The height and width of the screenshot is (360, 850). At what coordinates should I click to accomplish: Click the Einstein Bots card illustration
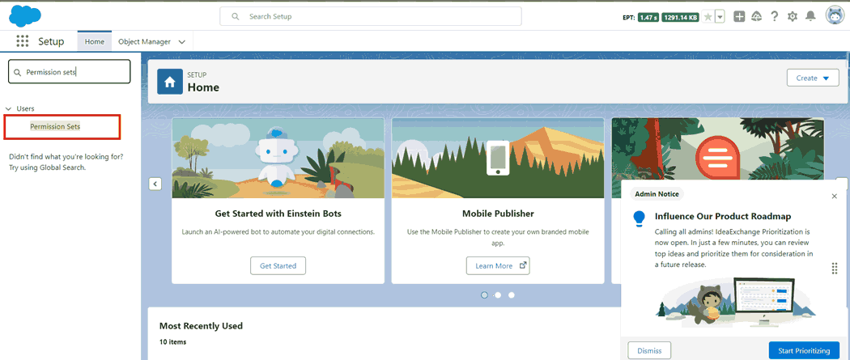click(x=278, y=158)
